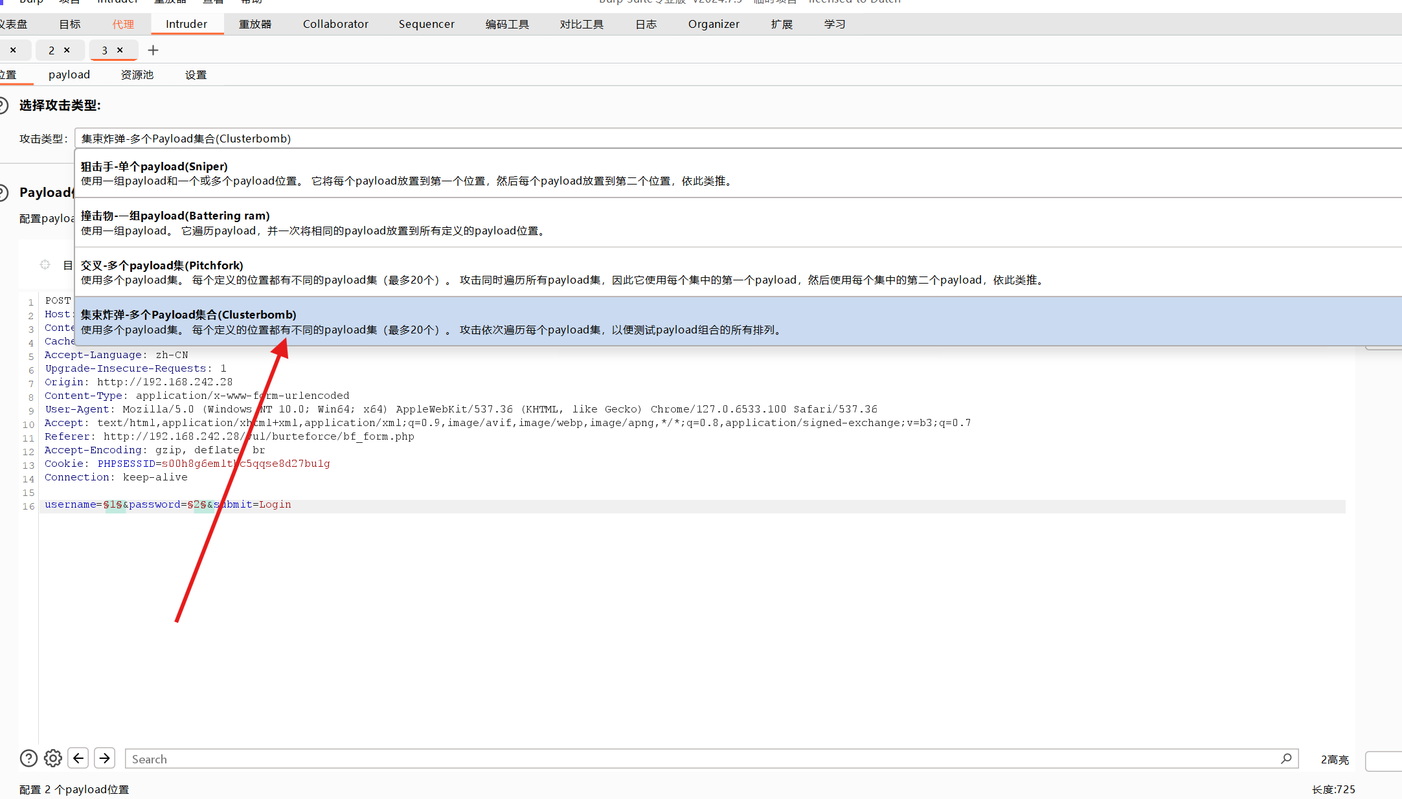Switch to the payload sub-tab
The image size is (1402, 799).
69,74
